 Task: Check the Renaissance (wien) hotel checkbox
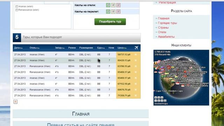point(17,10)
